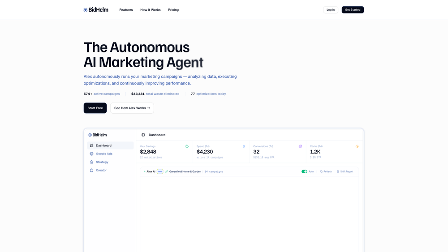Open Google Ads in the sidebar
Image resolution: width=448 pixels, height=252 pixels.
(x=110, y=154)
